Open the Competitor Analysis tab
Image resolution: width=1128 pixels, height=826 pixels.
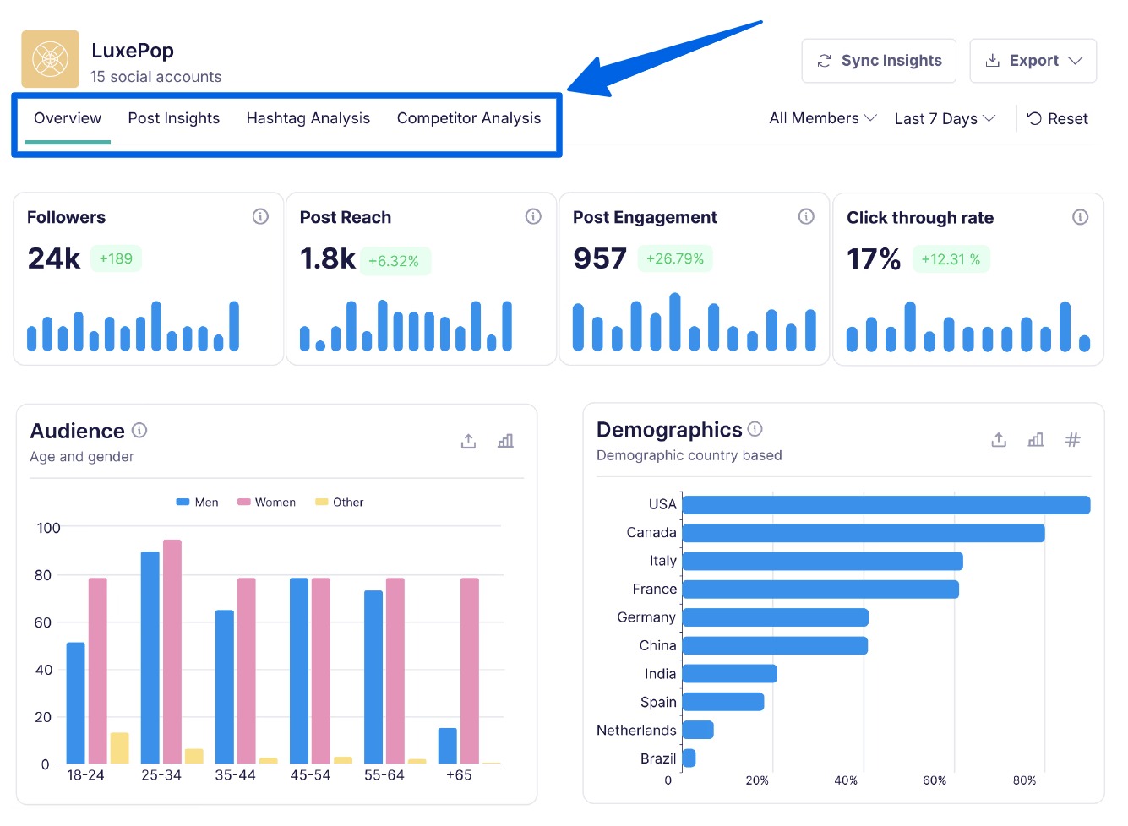[x=469, y=118]
